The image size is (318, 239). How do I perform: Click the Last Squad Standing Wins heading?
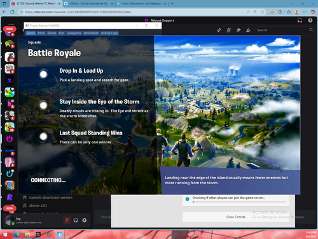pyautogui.click(x=91, y=133)
